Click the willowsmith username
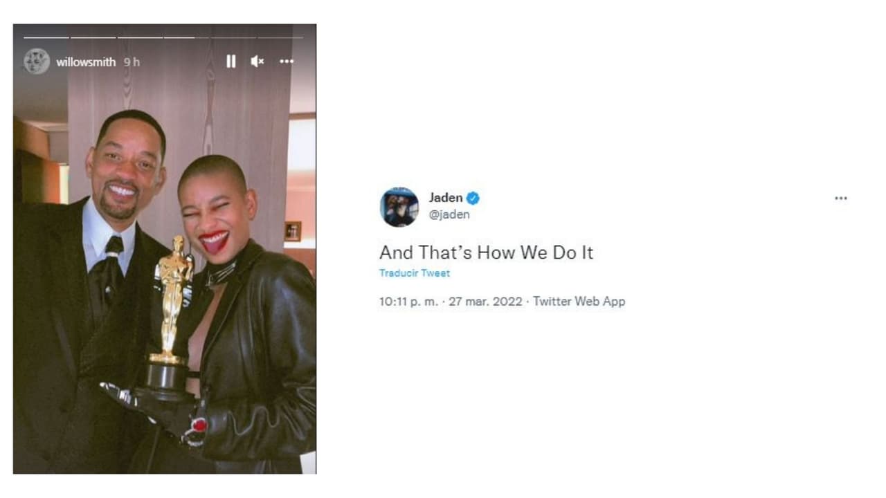Image resolution: width=886 pixels, height=498 pixels. [86, 62]
